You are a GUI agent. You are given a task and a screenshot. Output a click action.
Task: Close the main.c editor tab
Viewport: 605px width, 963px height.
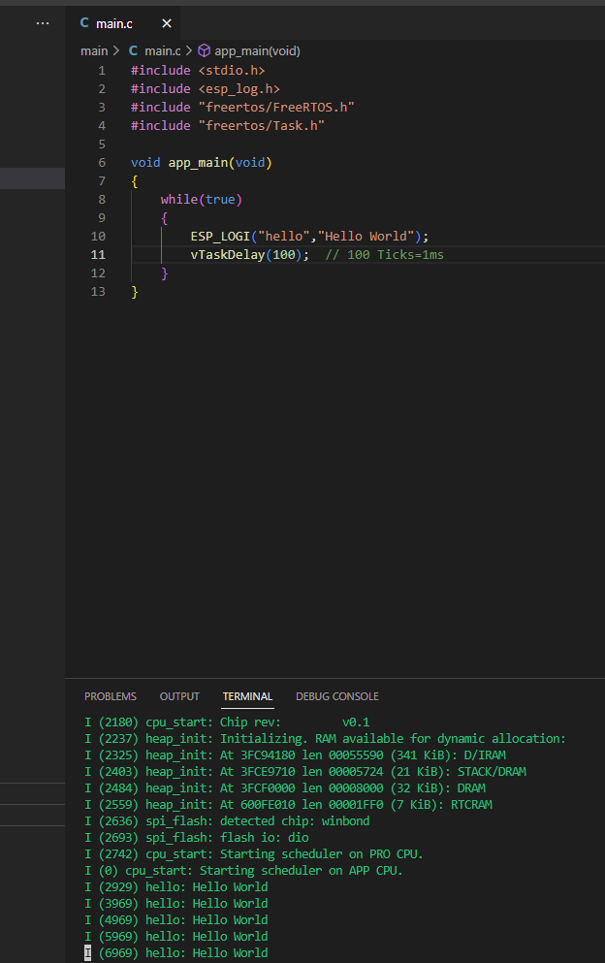tap(167, 22)
